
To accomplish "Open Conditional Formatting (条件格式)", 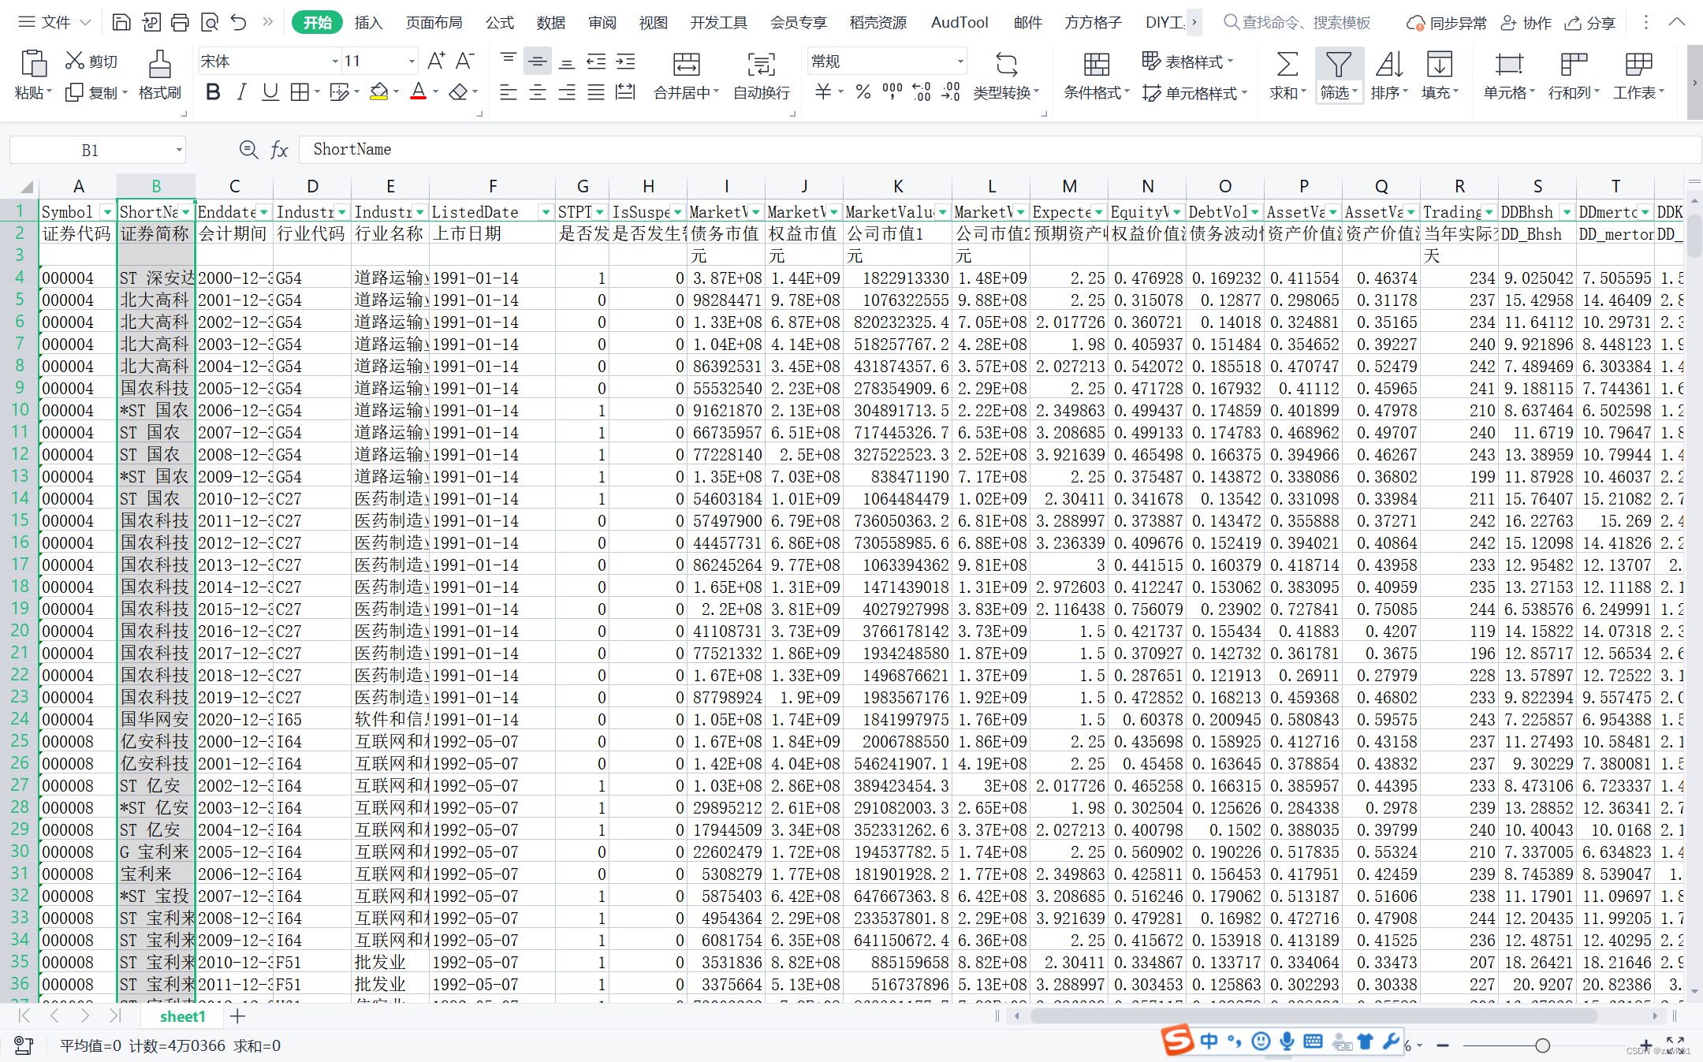I will click(x=1096, y=65).
